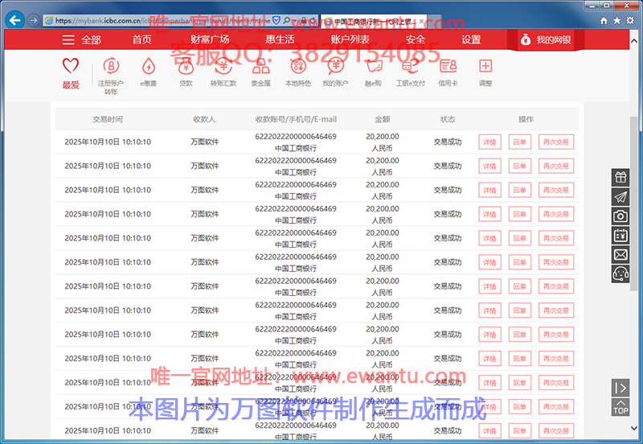Viewport: 643px width, 444px height.
Task: Click the 操作 column header
Action: (x=526, y=119)
